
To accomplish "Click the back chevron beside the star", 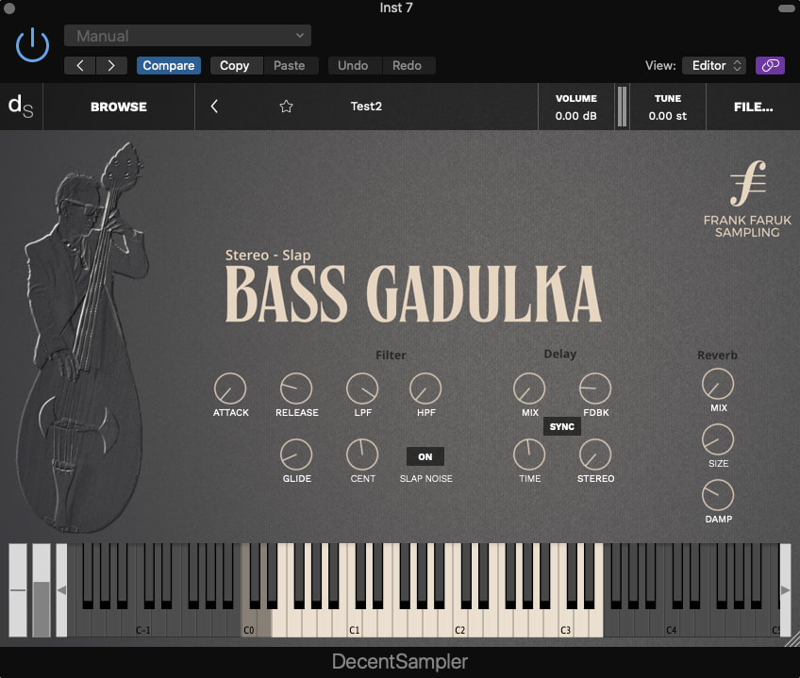I will point(214,107).
